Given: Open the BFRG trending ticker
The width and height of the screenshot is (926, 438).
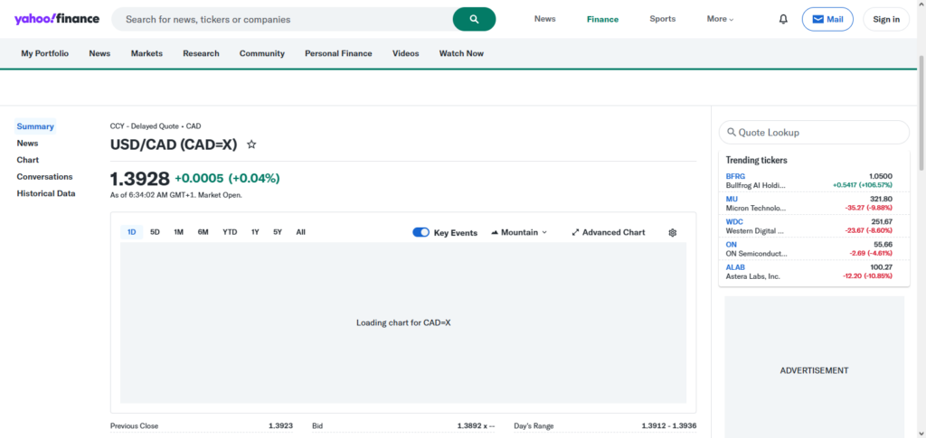Looking at the screenshot, I should click(735, 176).
